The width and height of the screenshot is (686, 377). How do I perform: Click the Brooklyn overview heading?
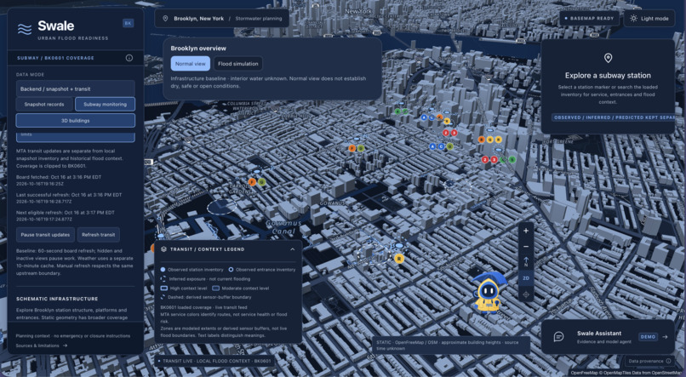point(198,49)
